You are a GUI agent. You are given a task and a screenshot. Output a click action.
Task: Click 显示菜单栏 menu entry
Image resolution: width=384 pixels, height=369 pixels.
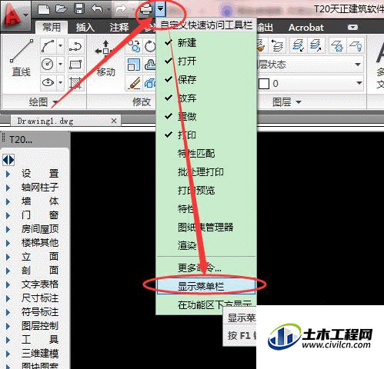coord(206,286)
